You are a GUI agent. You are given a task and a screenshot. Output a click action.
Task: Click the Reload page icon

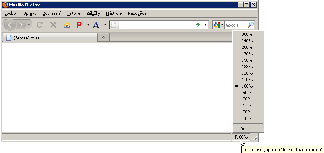point(40,25)
